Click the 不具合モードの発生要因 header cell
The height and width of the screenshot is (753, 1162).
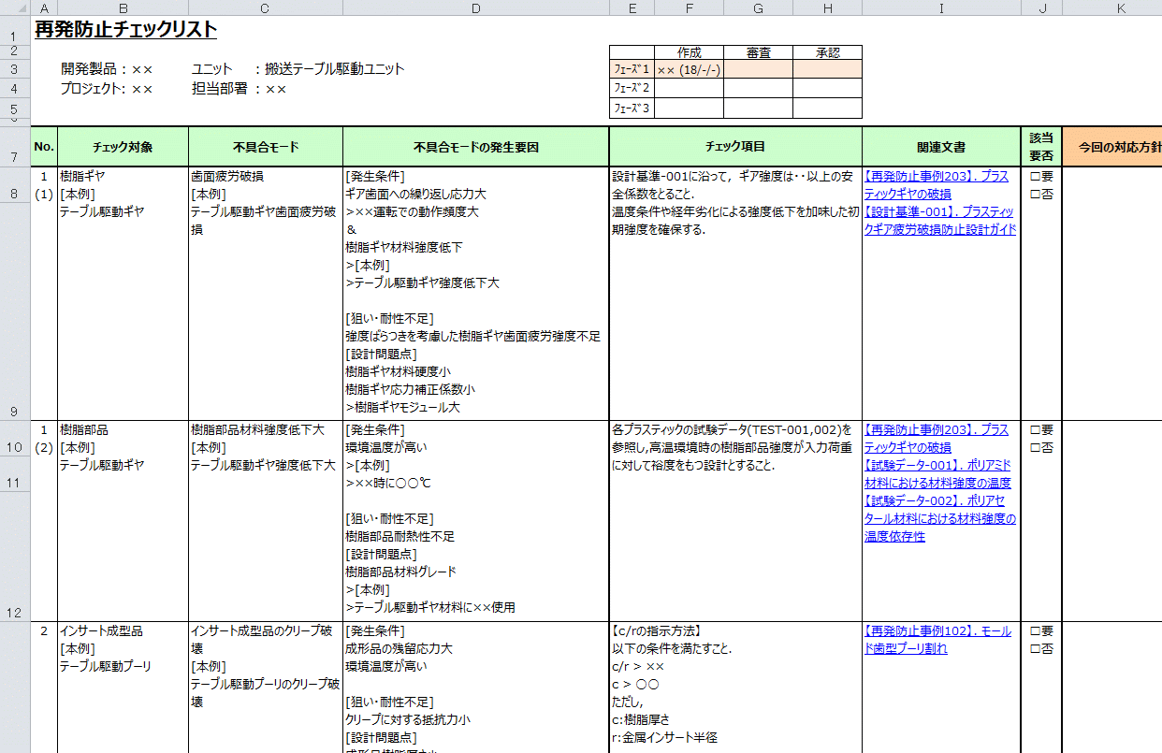tap(475, 147)
